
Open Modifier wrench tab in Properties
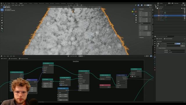(155, 57)
